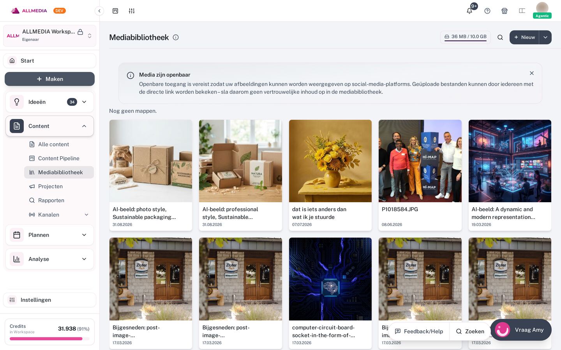This screenshot has height=350, width=561.
Task: Select Mediabibliotheek in the sidebar
Action: [59, 172]
